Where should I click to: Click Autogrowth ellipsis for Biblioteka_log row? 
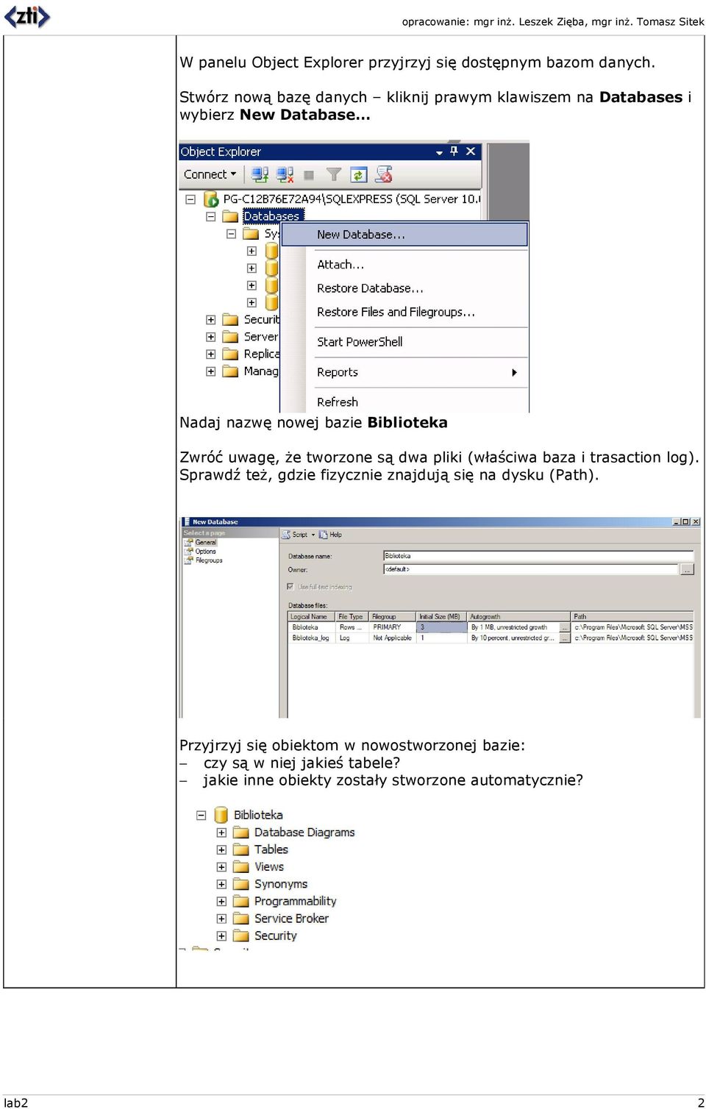pyautogui.click(x=566, y=638)
